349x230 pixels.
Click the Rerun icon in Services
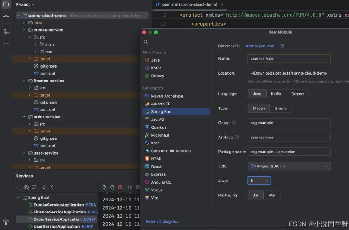[x=104, y=187]
